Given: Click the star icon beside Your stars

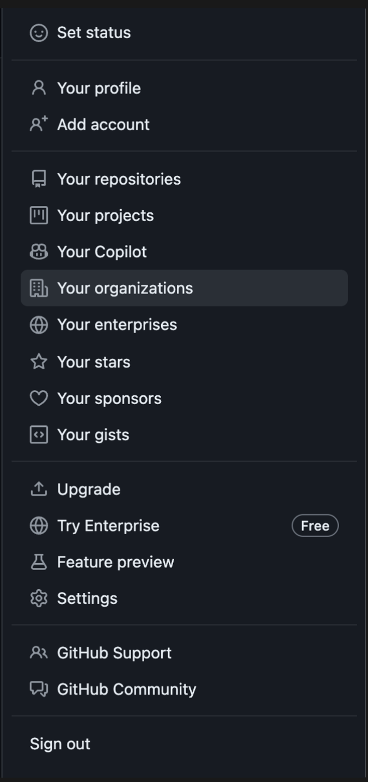Looking at the screenshot, I should point(39,362).
